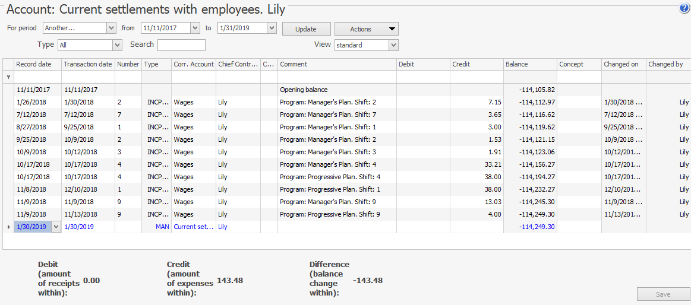Open the For period dropdown

click(111, 28)
